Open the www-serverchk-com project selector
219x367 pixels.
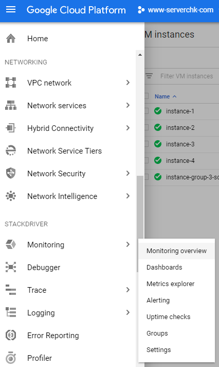(x=176, y=10)
